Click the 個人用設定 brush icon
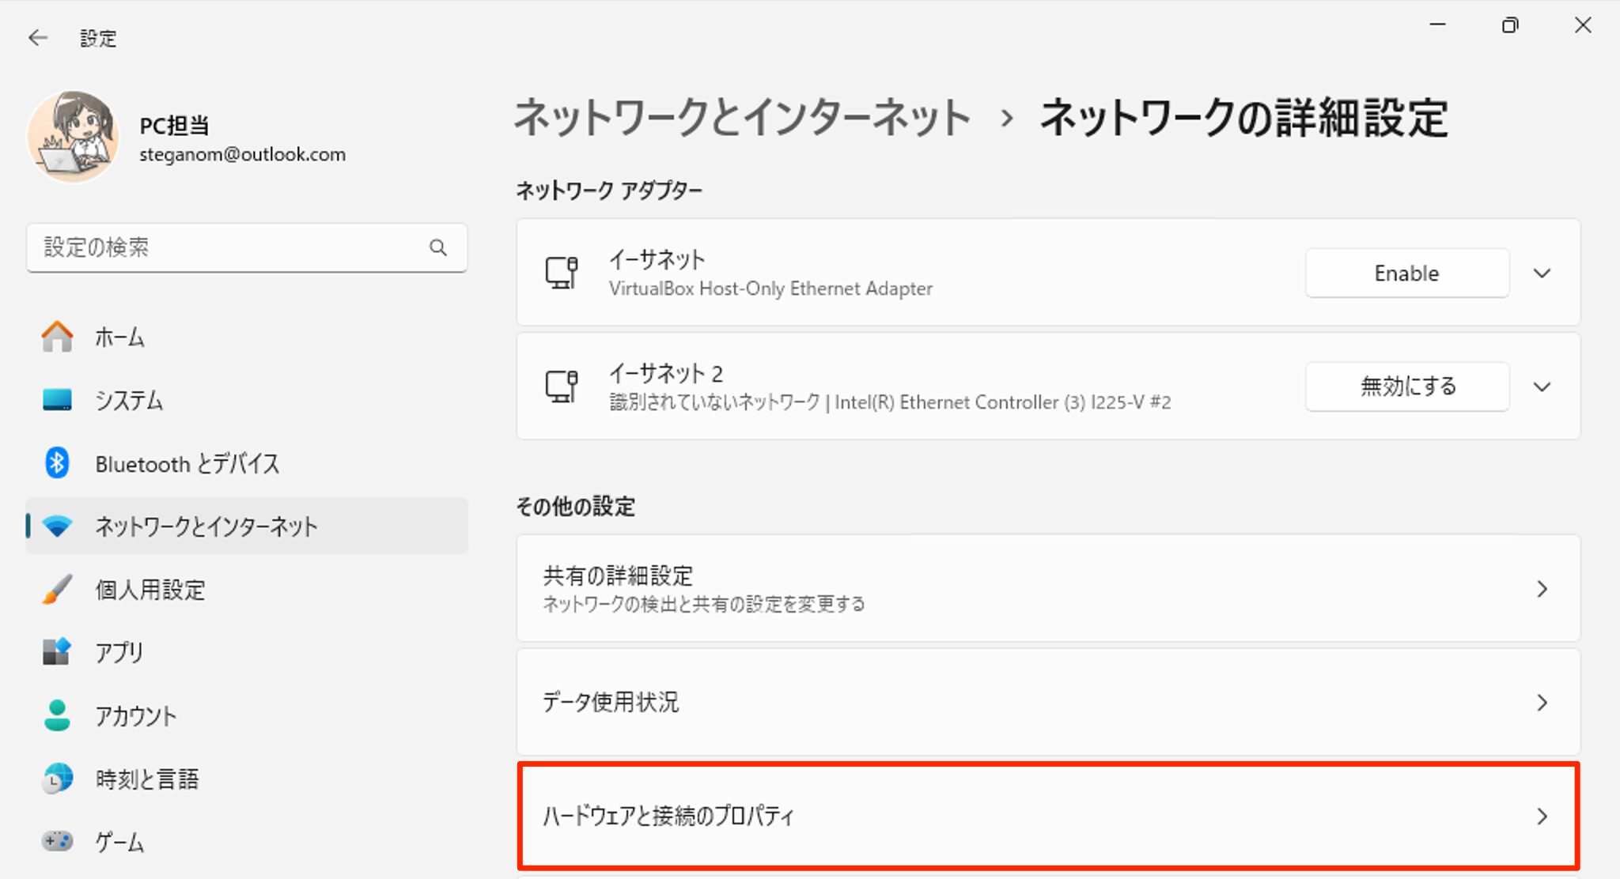 point(58,590)
